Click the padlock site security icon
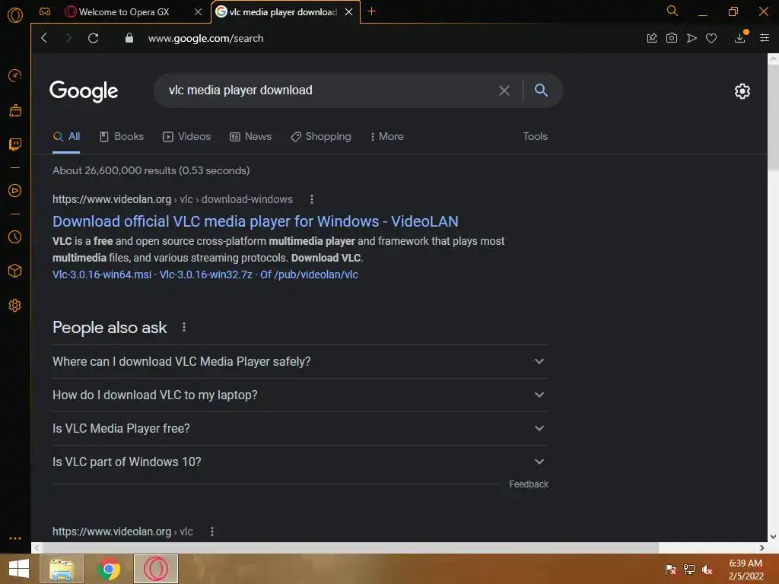The image size is (779, 584). pos(129,38)
